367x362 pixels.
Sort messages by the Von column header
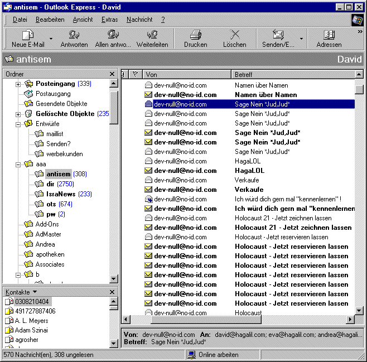point(186,74)
